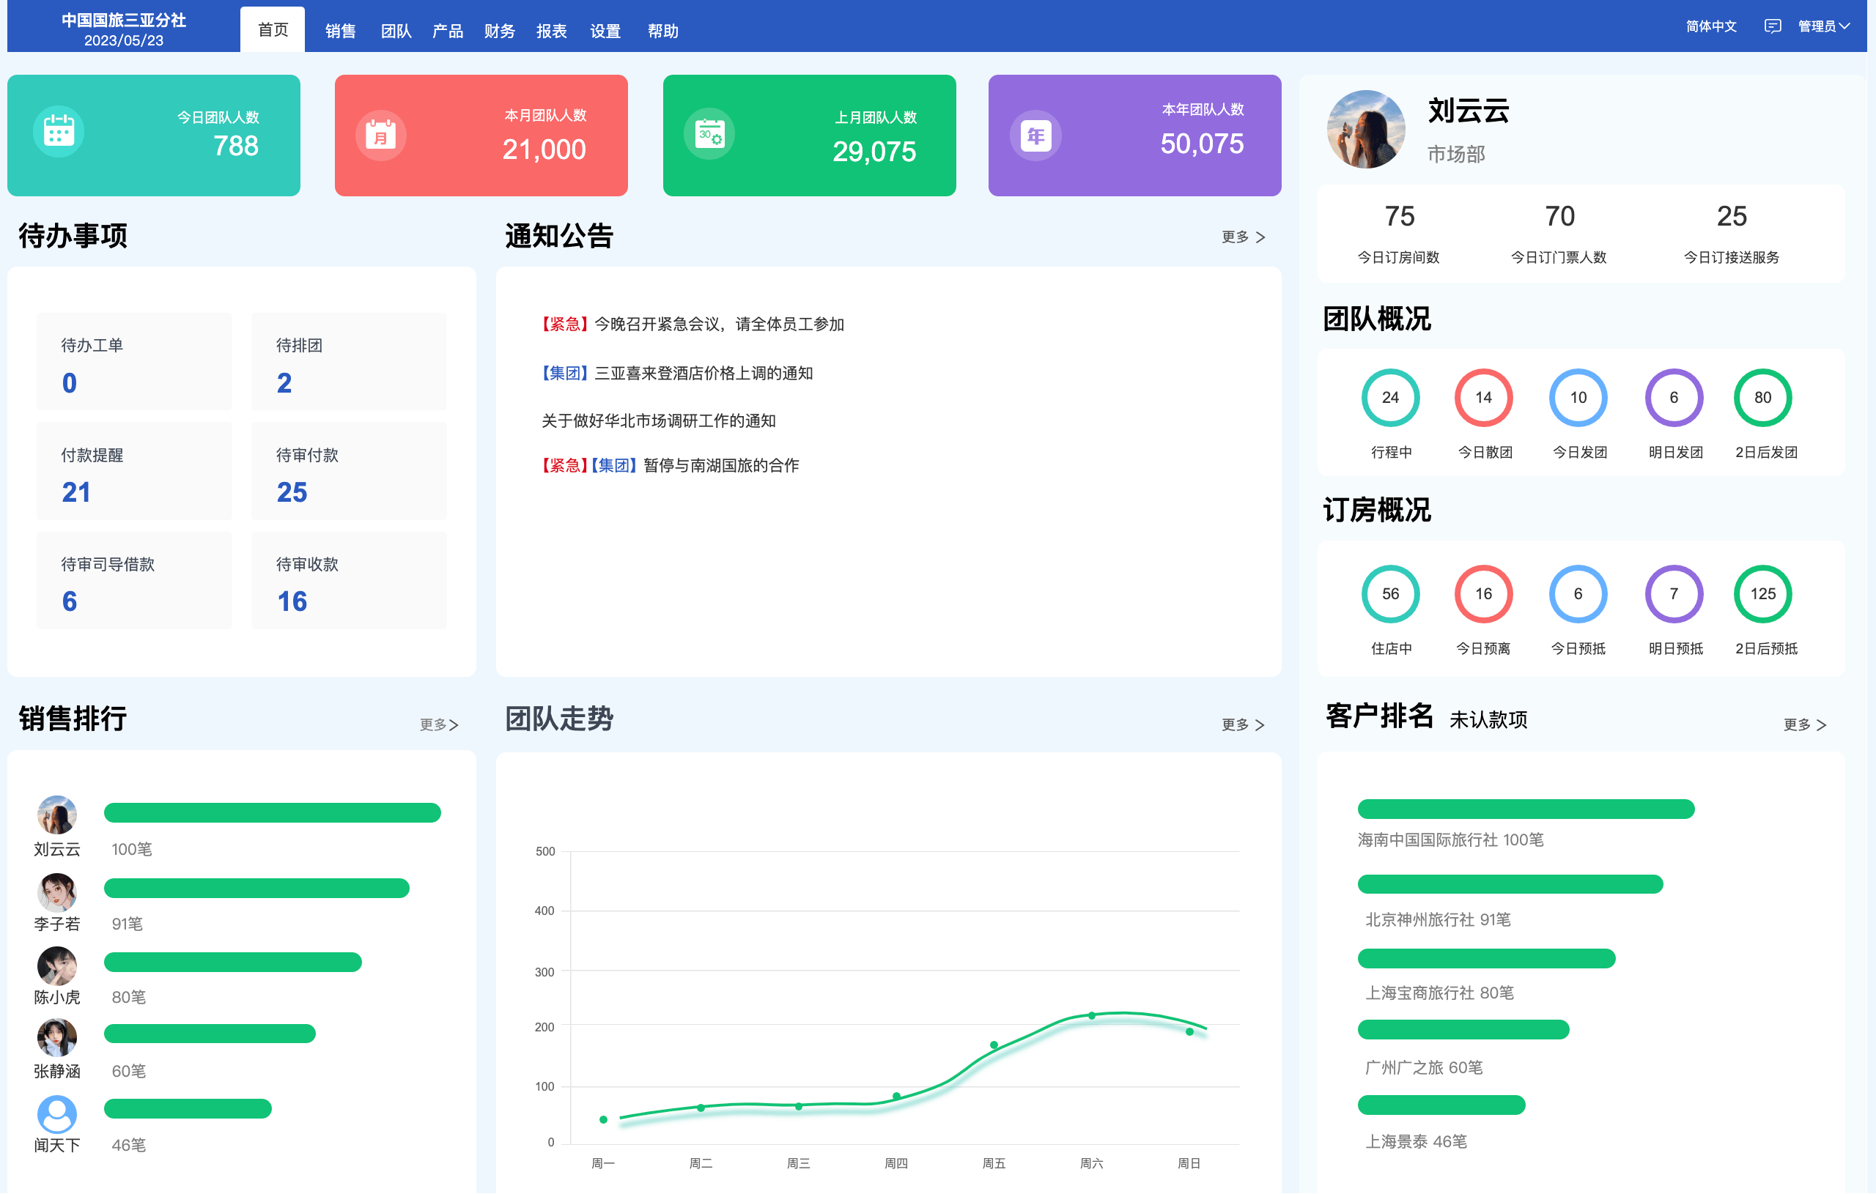Viewport: 1876px width, 1194px height.
Task: Click the yearly team count icon
Action: point(1035,136)
